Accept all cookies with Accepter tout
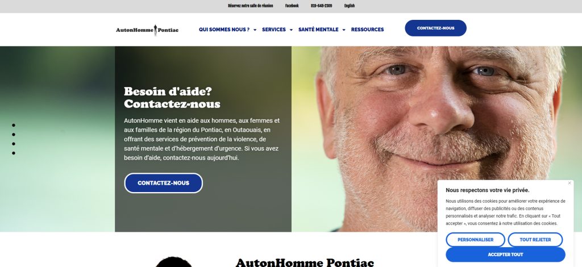582x267 pixels. pyautogui.click(x=505, y=255)
